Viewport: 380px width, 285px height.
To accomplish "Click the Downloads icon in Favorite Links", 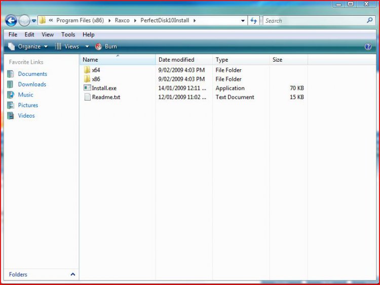I will 11,84.
